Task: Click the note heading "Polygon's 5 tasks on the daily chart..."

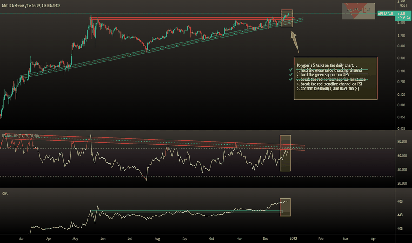Action: tap(327, 65)
